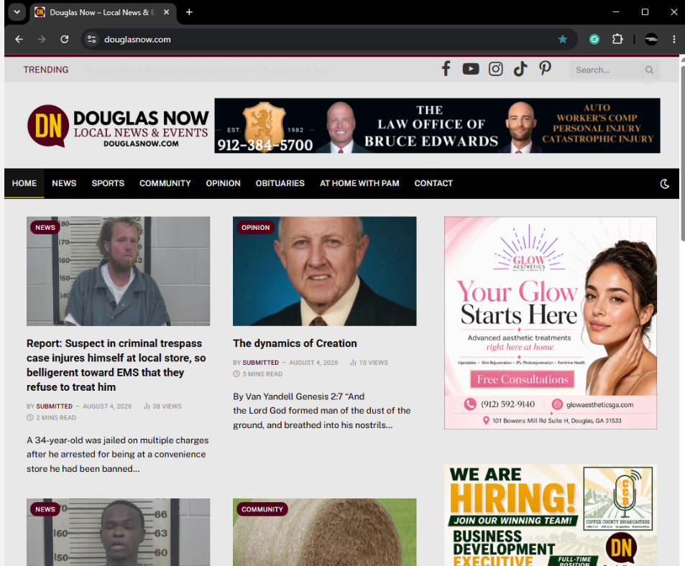Image resolution: width=685 pixels, height=566 pixels.
Task: Go back with browser back arrow
Action: pos(19,40)
